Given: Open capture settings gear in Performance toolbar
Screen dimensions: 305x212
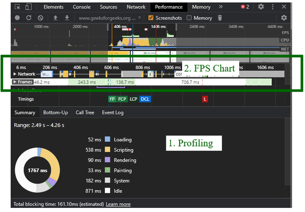Looking at the screenshot, I should (x=284, y=18).
